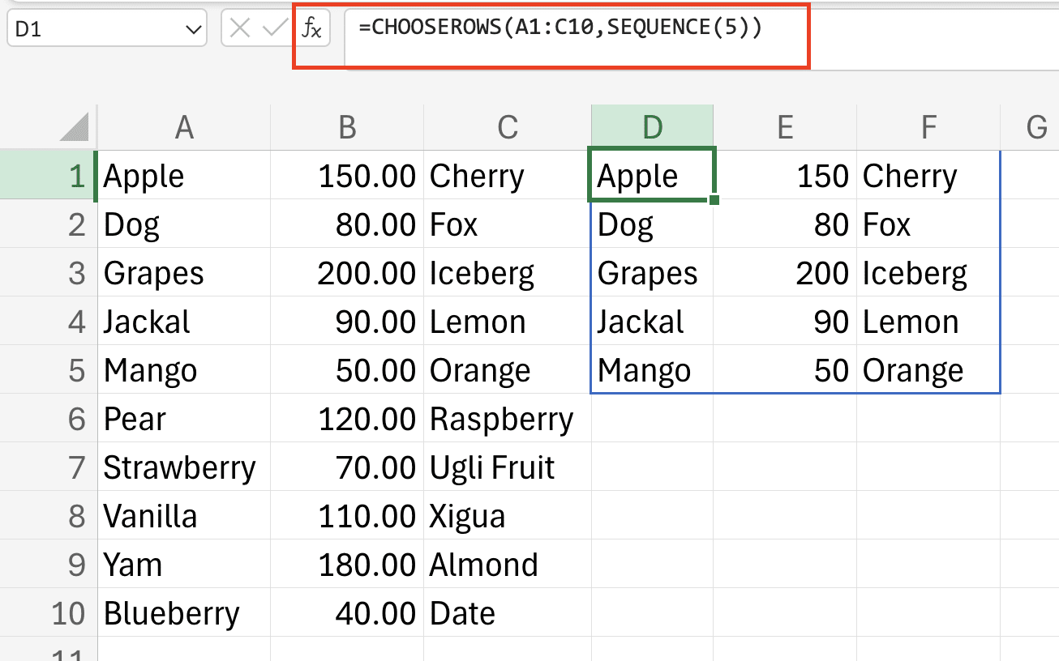Select row 2 header
Image resolution: width=1059 pixels, height=661 pixels.
[x=49, y=224]
